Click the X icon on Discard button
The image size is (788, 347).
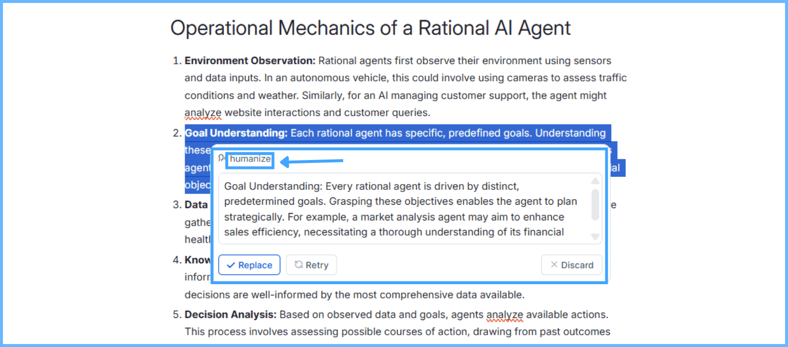pos(554,265)
